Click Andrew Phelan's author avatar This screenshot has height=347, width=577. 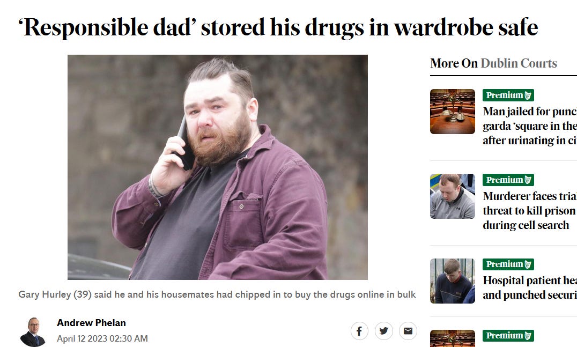[x=33, y=331]
